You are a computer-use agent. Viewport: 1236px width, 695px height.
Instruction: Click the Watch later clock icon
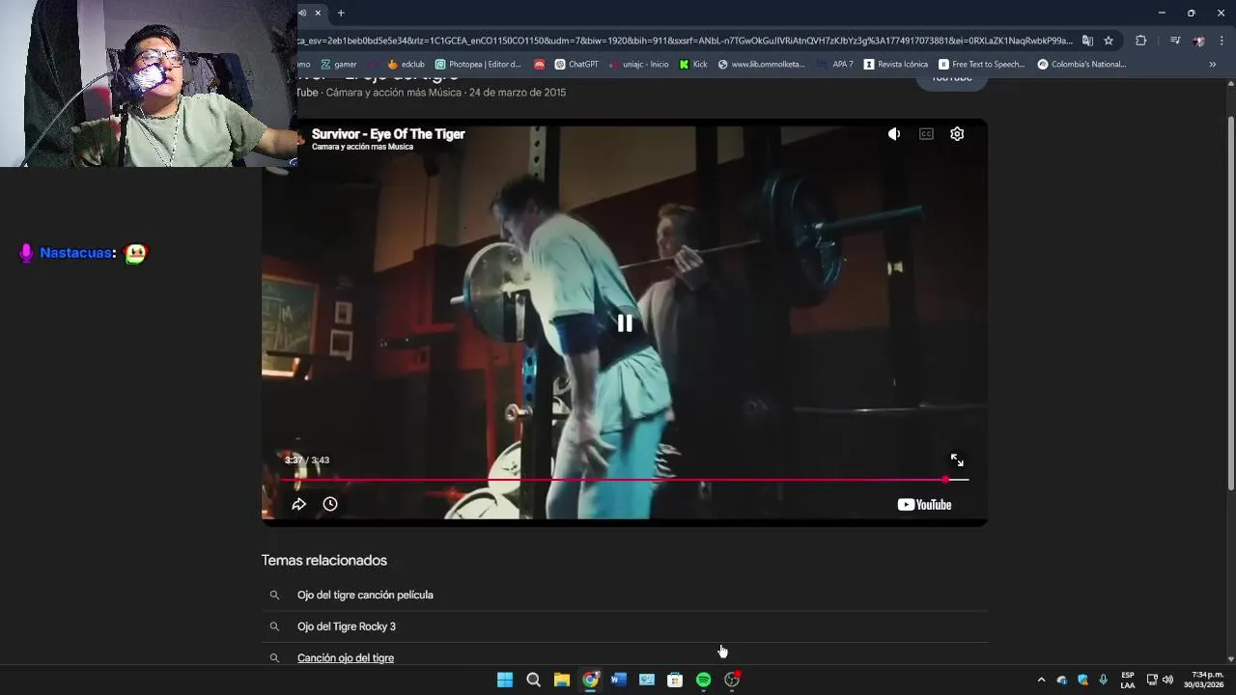pyautogui.click(x=330, y=504)
